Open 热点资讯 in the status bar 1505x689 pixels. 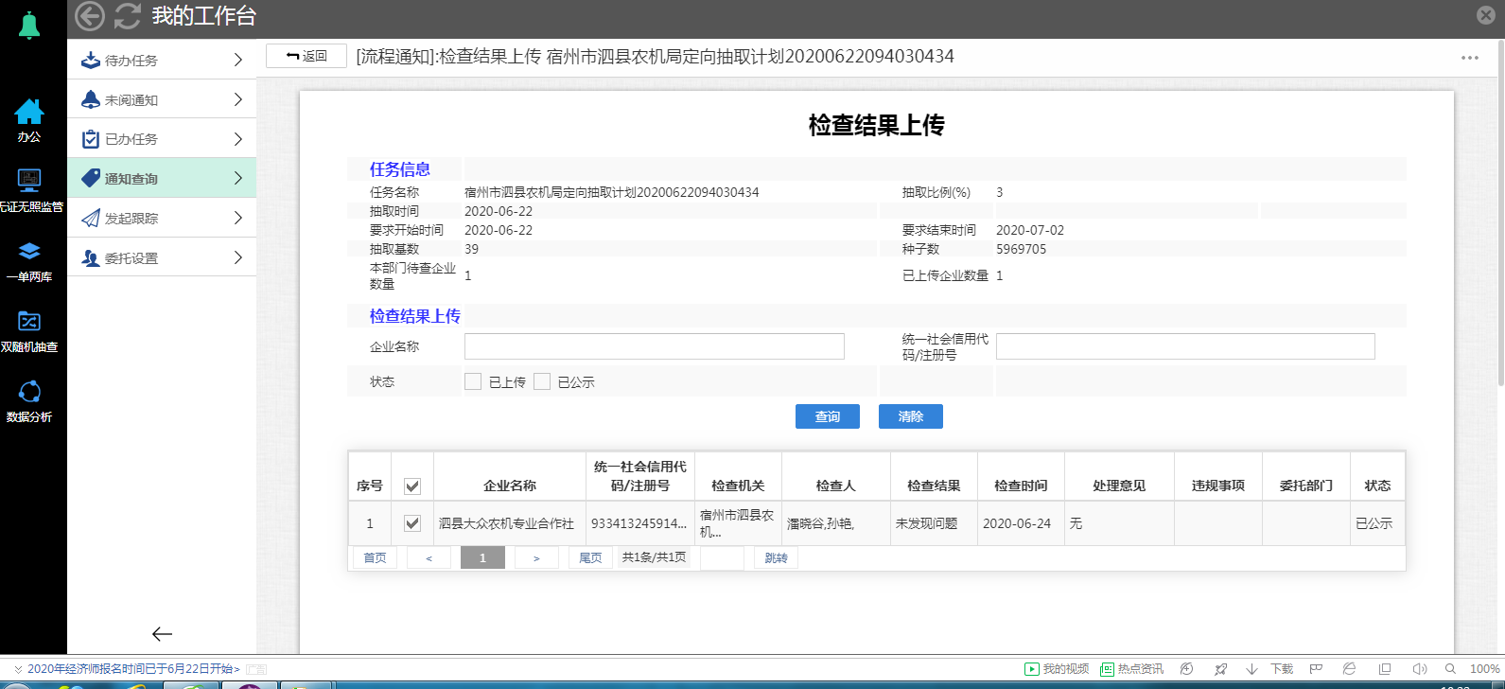(x=1131, y=668)
